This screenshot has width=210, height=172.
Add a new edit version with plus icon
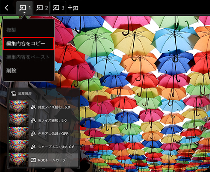tap(73, 8)
